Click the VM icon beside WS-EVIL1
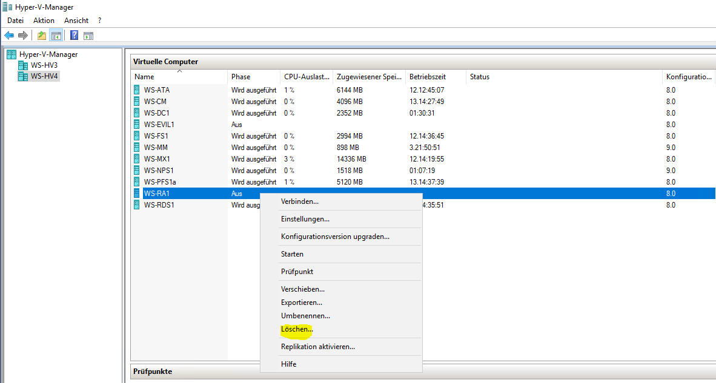 point(136,124)
